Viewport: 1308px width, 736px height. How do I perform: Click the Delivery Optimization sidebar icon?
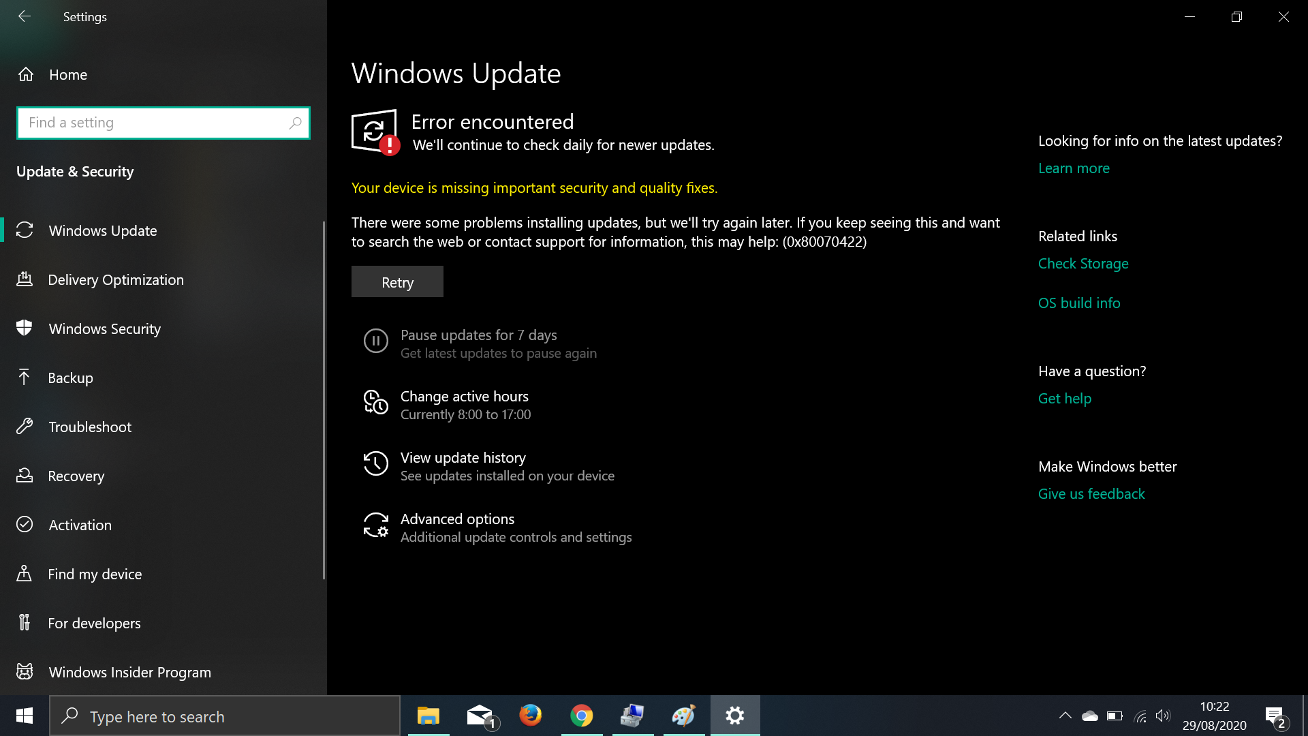(x=25, y=279)
